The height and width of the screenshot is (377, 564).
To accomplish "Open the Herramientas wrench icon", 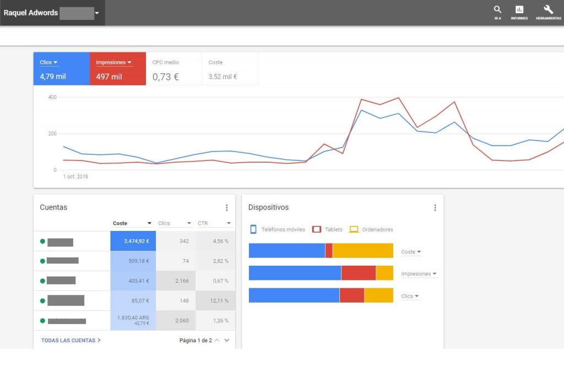I will point(548,10).
